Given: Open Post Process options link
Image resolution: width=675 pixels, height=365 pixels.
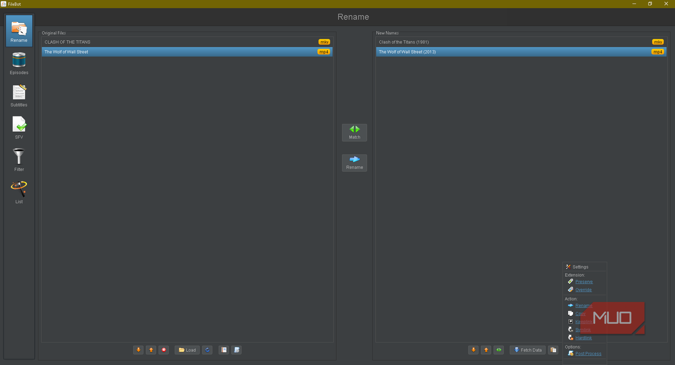Looking at the screenshot, I should (588, 354).
